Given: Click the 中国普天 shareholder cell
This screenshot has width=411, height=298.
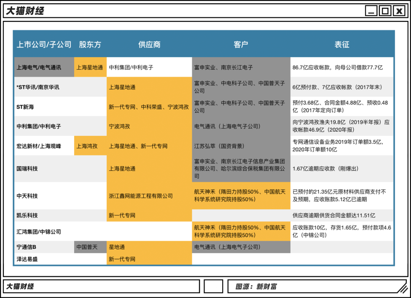Looking at the screenshot, I should pos(90,247).
